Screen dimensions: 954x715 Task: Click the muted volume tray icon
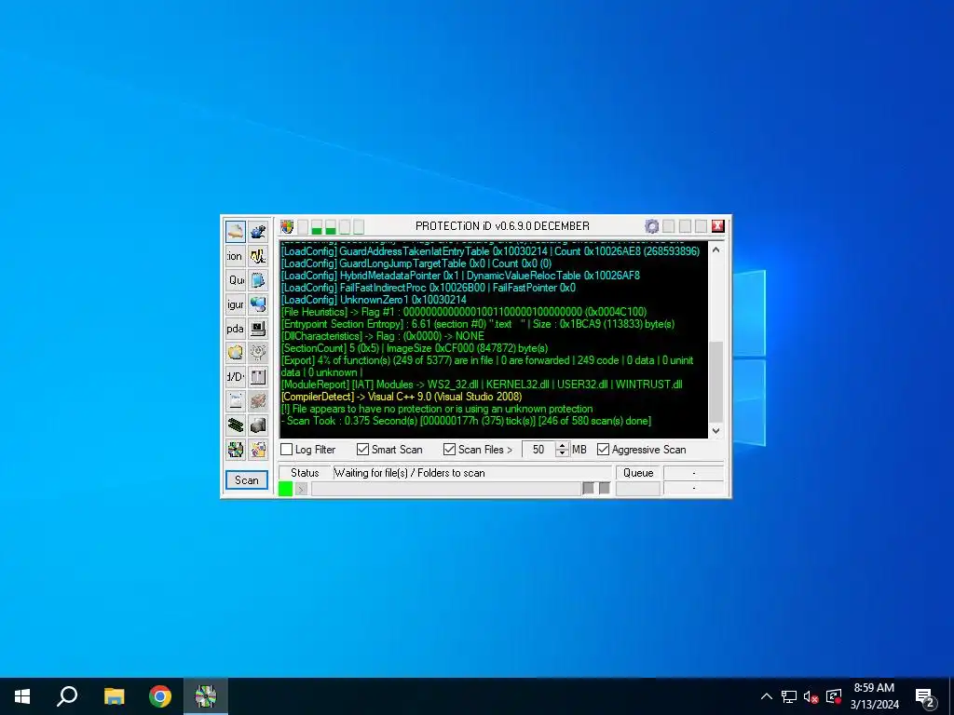811,696
